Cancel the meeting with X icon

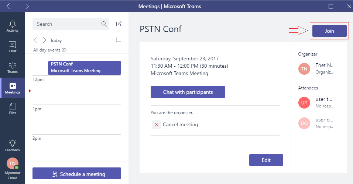tap(157, 124)
